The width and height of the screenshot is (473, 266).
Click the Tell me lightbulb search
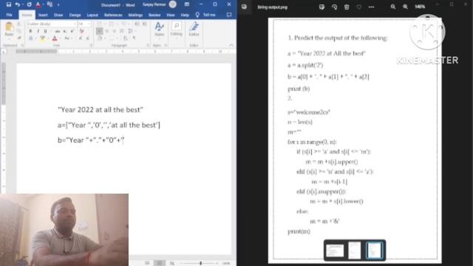point(197,15)
